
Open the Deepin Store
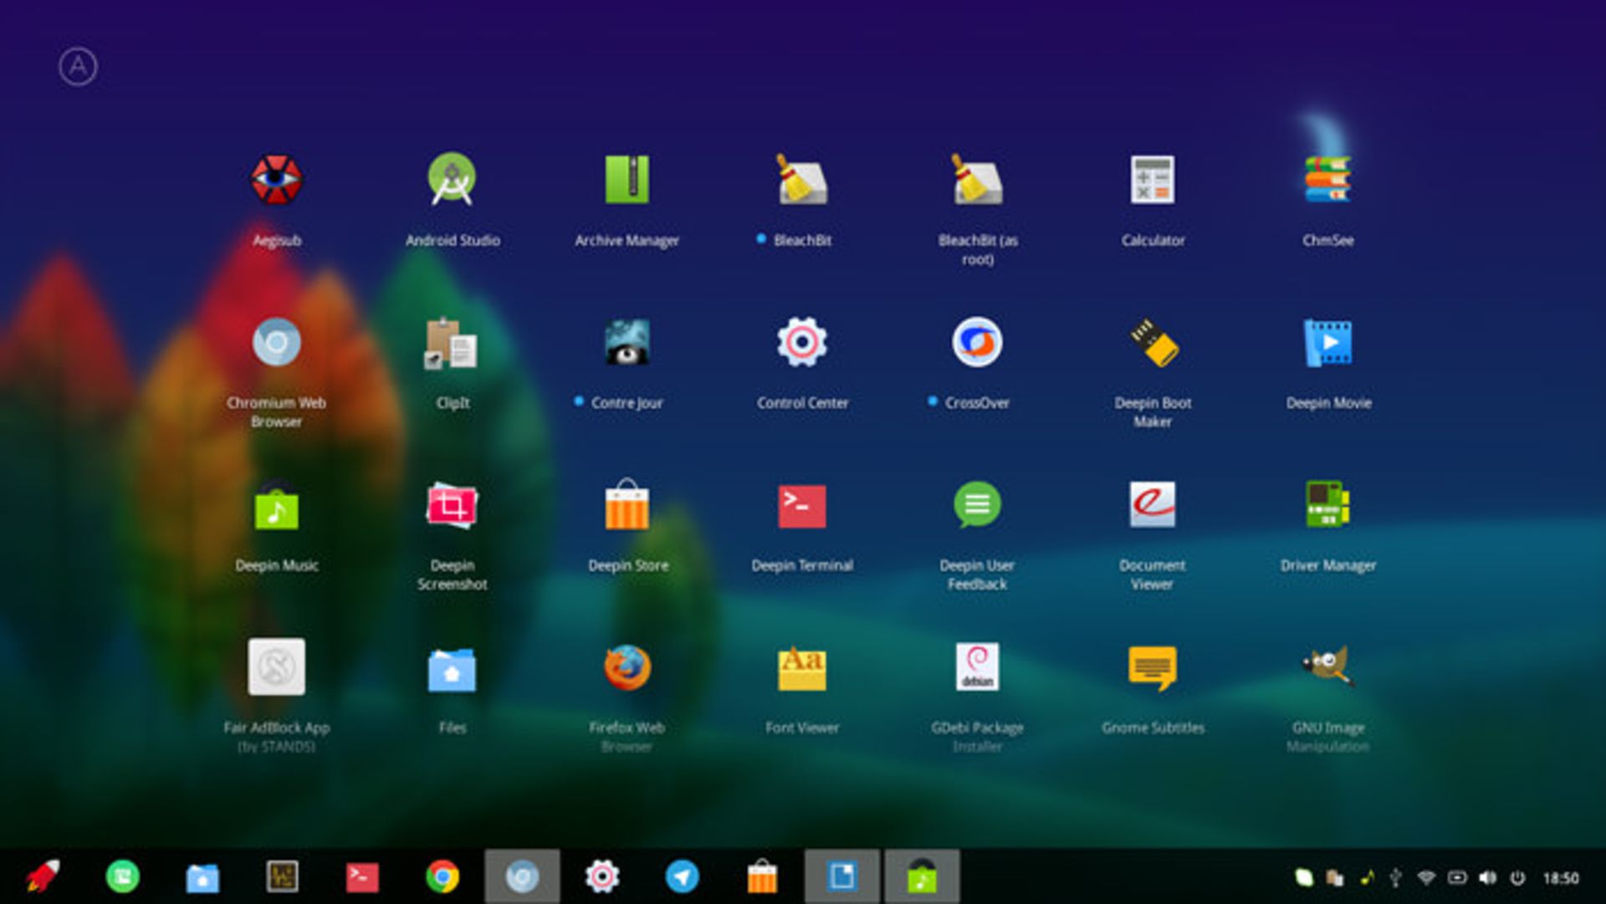tap(628, 506)
